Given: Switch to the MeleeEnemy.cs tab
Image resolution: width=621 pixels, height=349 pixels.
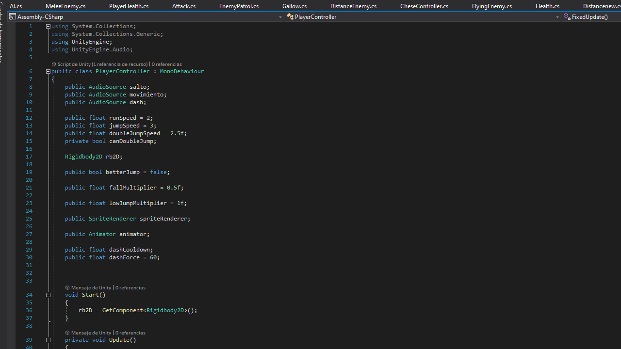Looking at the screenshot, I should pyautogui.click(x=65, y=6).
